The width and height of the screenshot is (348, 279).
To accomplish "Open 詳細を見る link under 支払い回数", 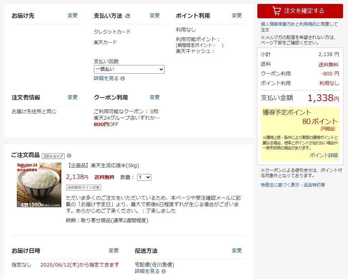I will (106, 78).
